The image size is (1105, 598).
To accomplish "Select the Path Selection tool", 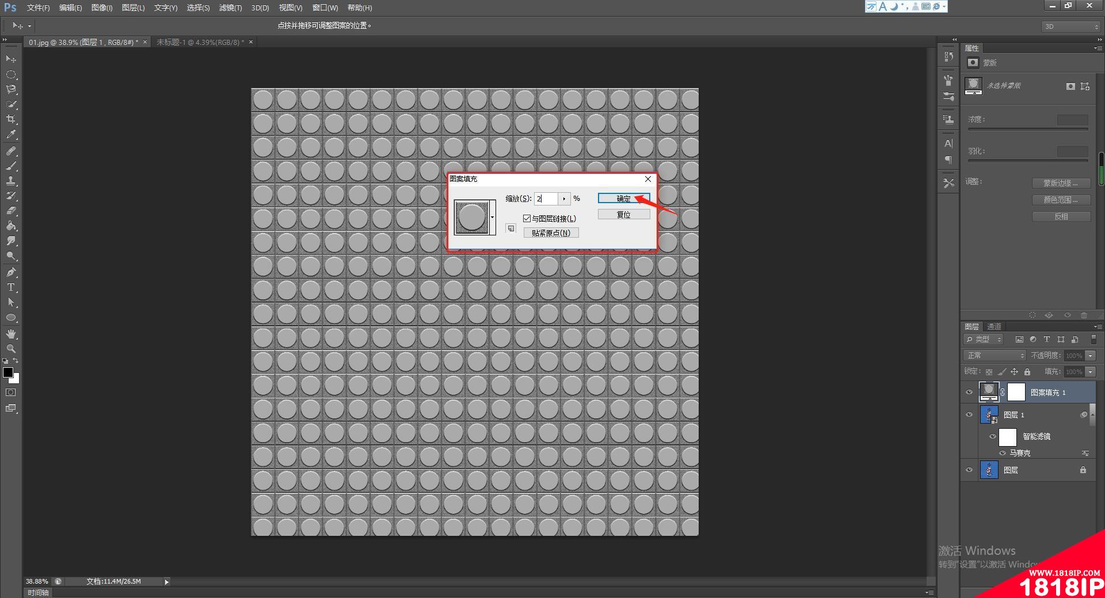I will pyautogui.click(x=11, y=302).
